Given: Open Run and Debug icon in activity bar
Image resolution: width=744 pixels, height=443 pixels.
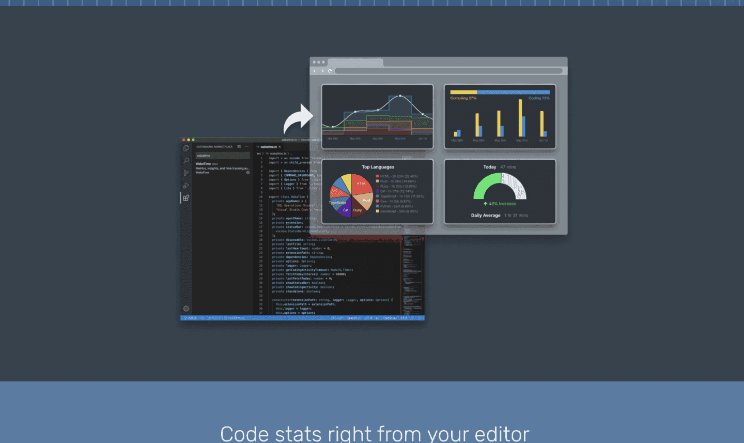Looking at the screenshot, I should (x=186, y=186).
